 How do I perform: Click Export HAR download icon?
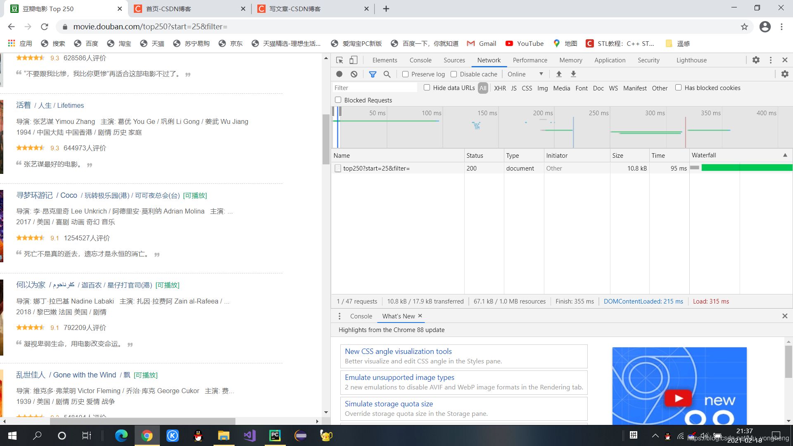tap(573, 74)
